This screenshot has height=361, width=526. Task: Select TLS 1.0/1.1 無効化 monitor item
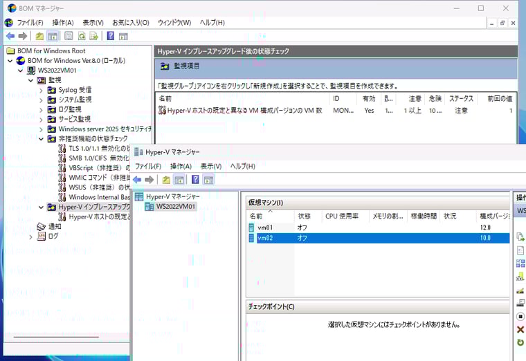click(x=99, y=149)
